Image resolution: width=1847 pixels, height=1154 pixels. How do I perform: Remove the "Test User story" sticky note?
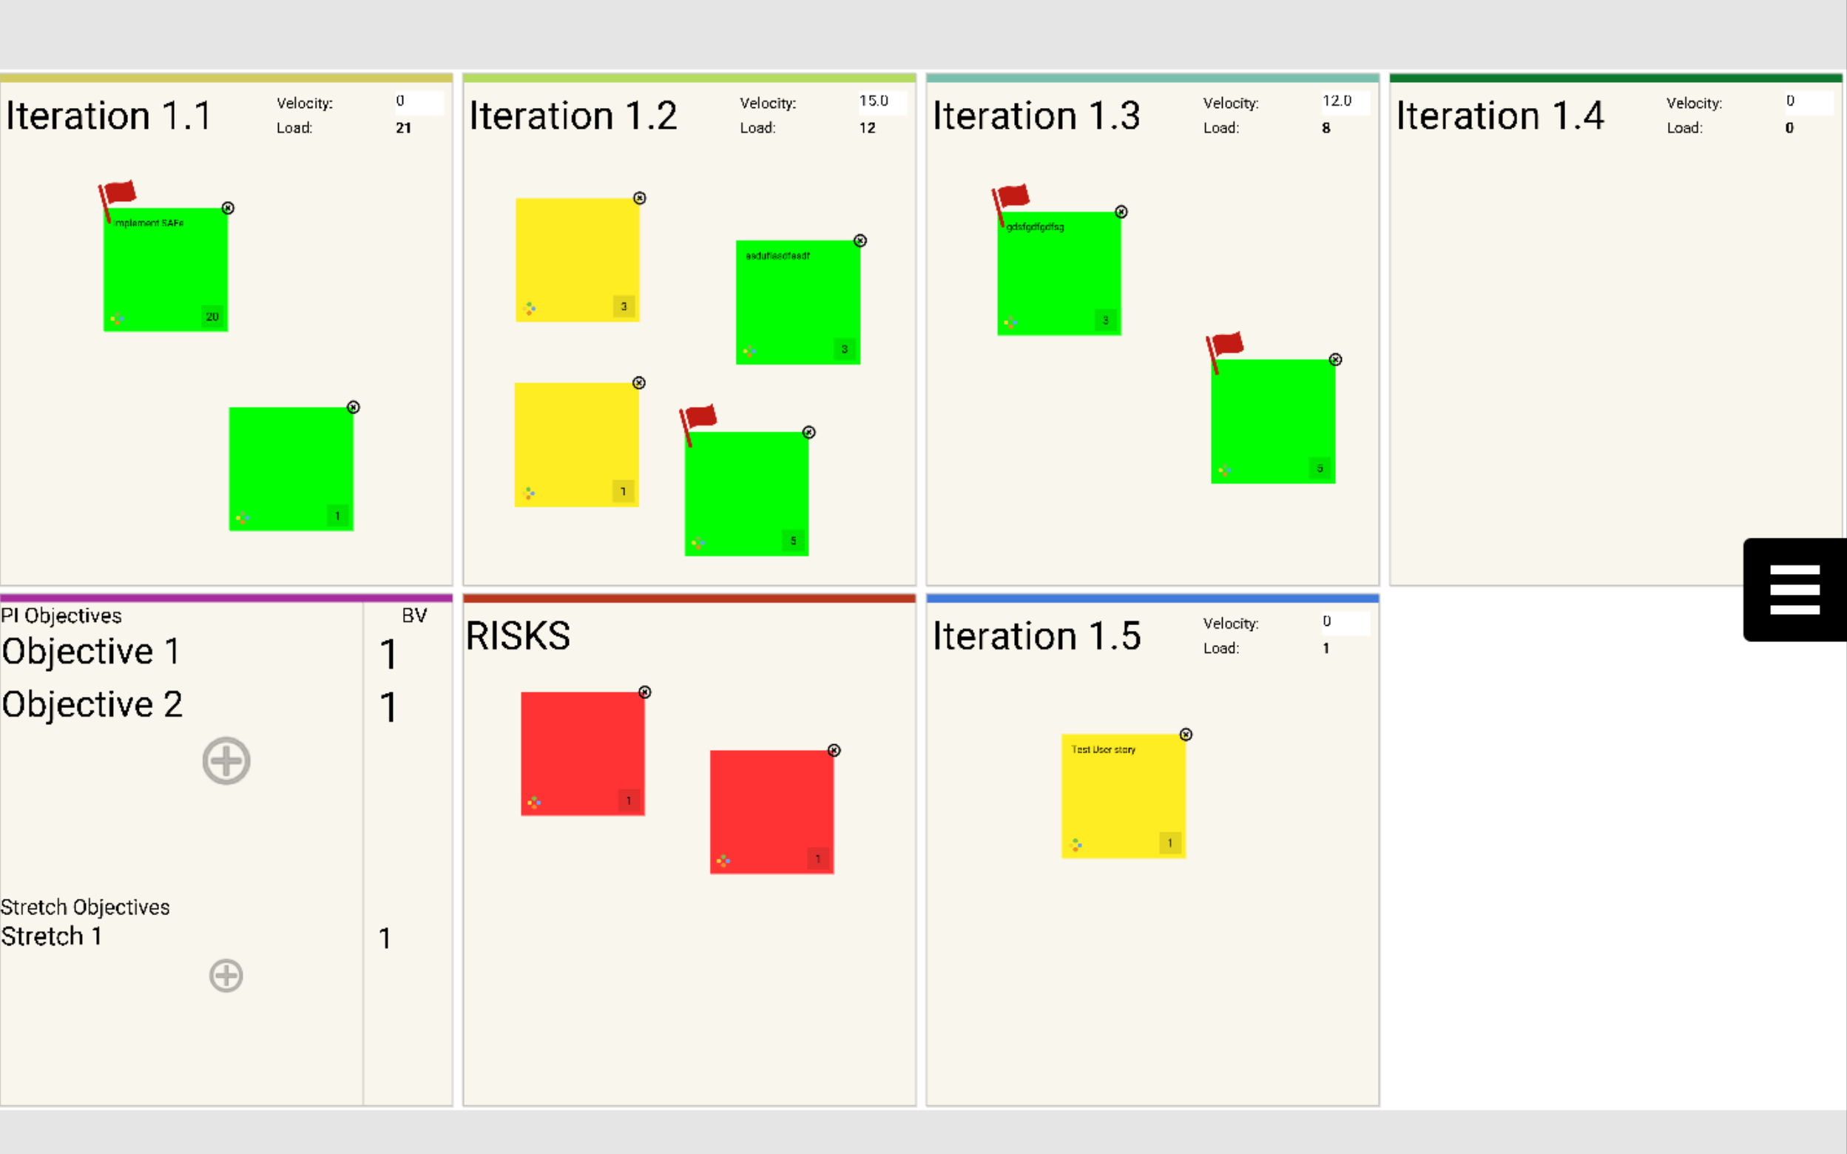pyautogui.click(x=1186, y=735)
